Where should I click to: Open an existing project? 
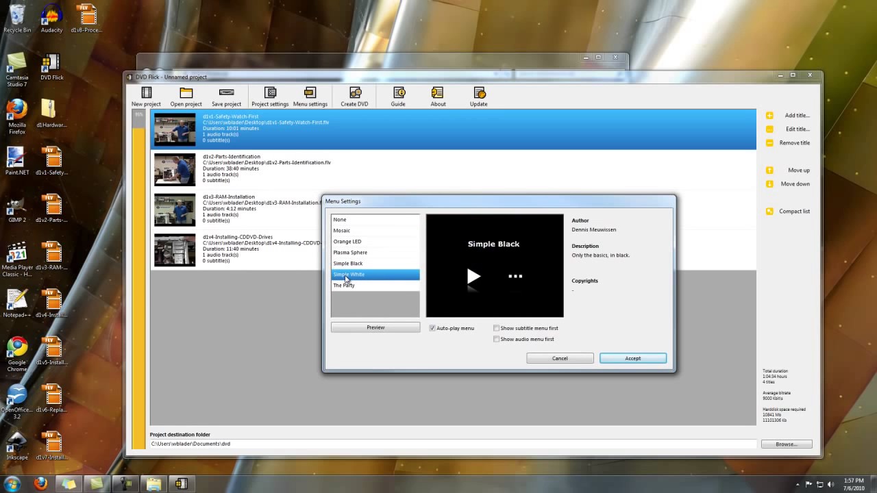click(186, 96)
